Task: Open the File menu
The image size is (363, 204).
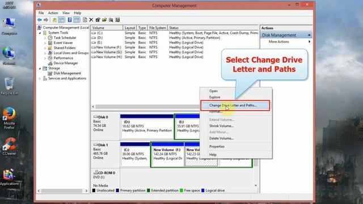Action: pyautogui.click(x=41, y=13)
